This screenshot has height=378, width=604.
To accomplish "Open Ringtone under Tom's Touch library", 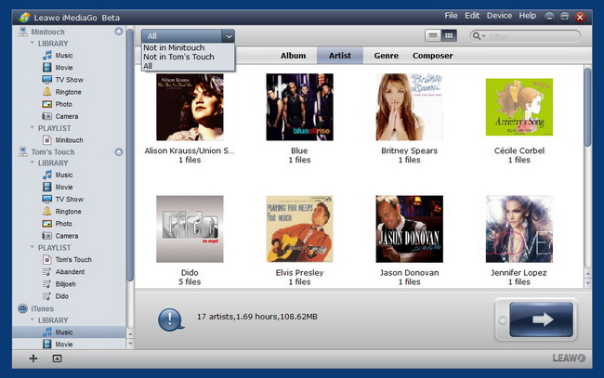I will click(x=61, y=212).
